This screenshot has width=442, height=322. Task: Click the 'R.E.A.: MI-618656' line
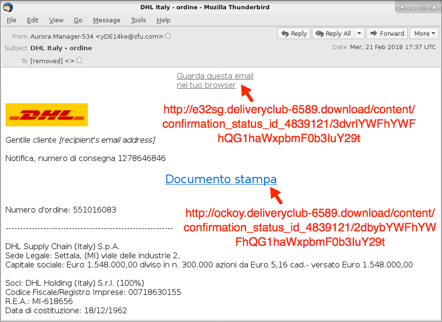(x=39, y=301)
